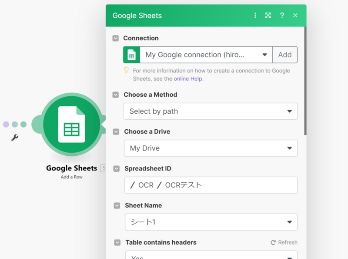Click the Google Sheets panel title

(137, 16)
